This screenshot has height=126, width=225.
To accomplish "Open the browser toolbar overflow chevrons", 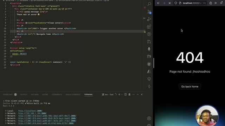I will point(216,3).
